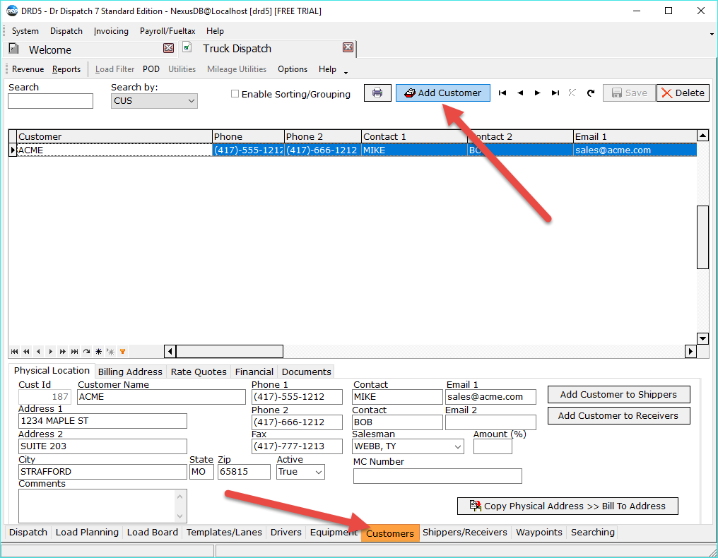Click Revenue in the toolbar
Viewport: 718px width, 558px height.
(x=28, y=69)
